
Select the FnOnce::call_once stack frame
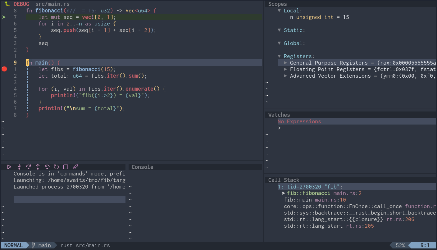(360, 206)
